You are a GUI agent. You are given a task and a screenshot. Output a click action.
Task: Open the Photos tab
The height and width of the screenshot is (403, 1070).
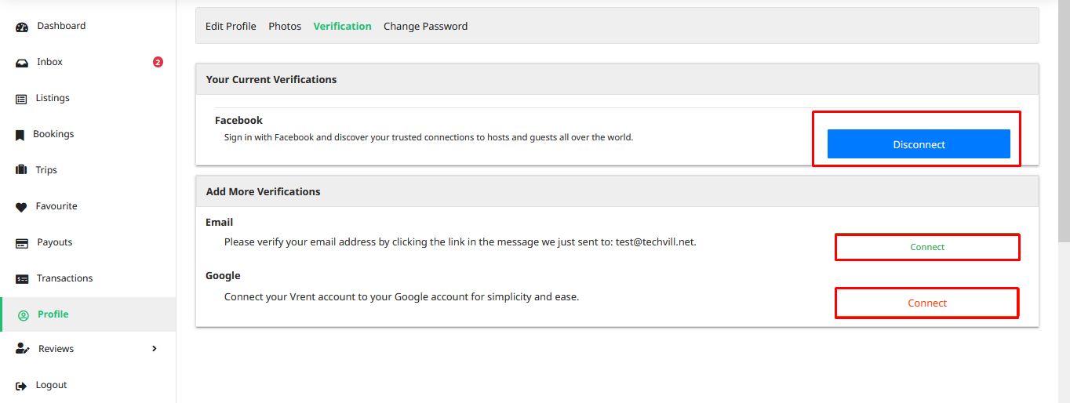(285, 26)
